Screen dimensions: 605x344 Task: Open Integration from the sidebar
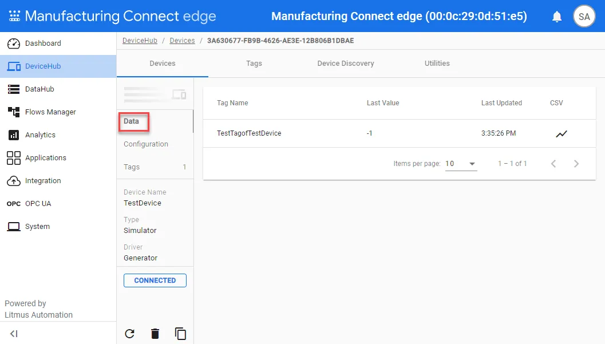tap(43, 180)
